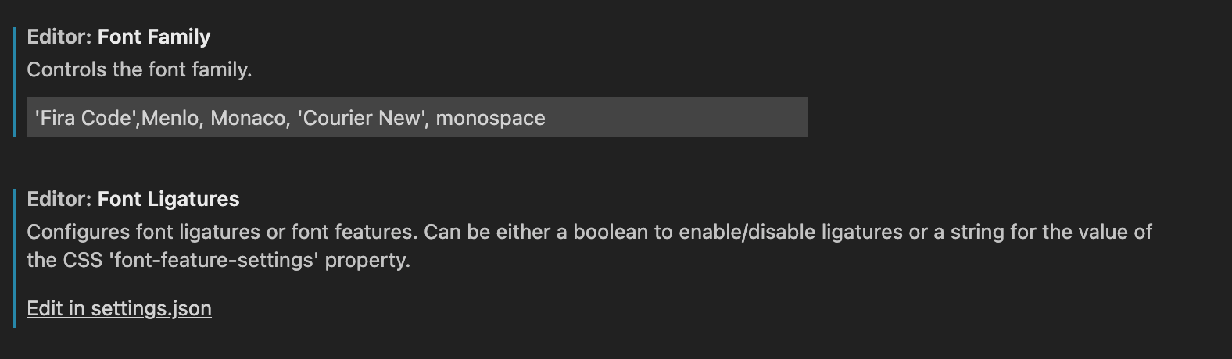The image size is (1232, 359).
Task: Select the Editor: Font Ligatures setting title
Action: click(133, 199)
